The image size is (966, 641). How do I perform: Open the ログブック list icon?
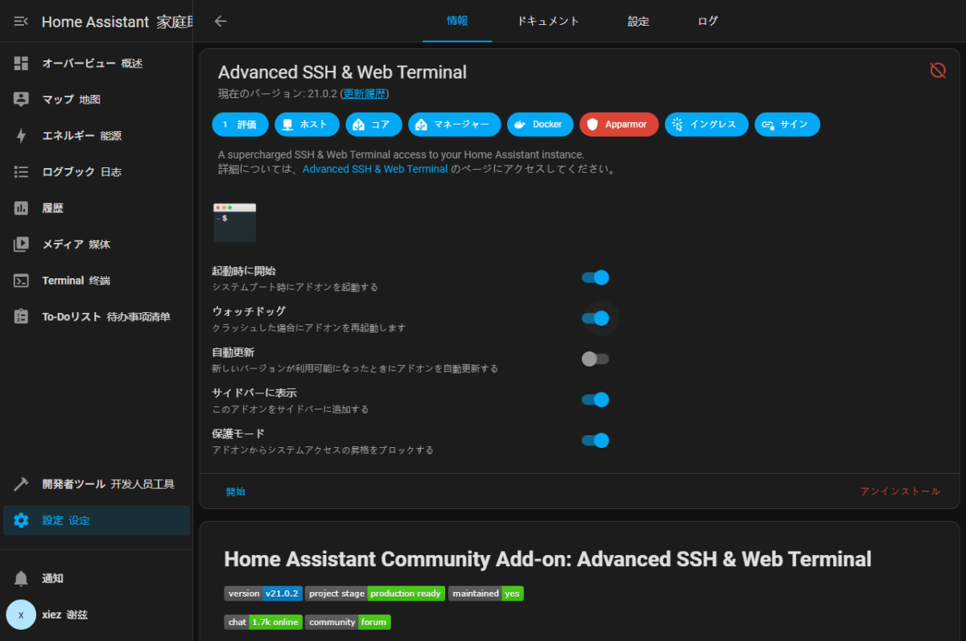click(x=22, y=172)
